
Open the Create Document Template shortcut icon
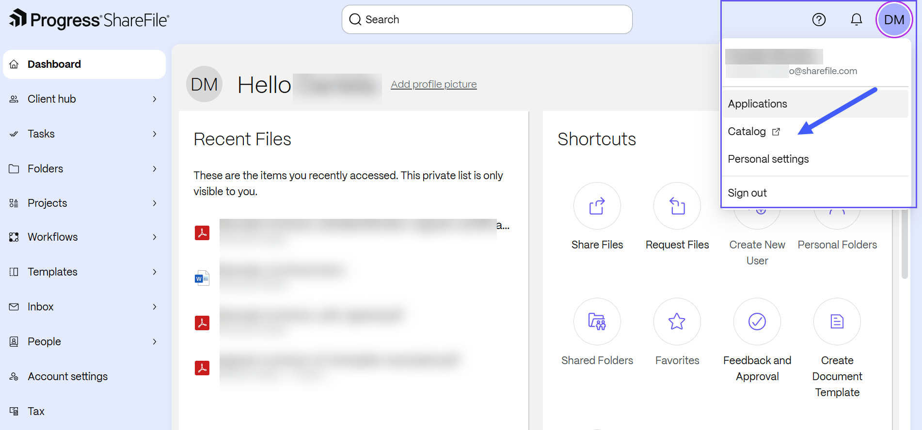pos(837,322)
